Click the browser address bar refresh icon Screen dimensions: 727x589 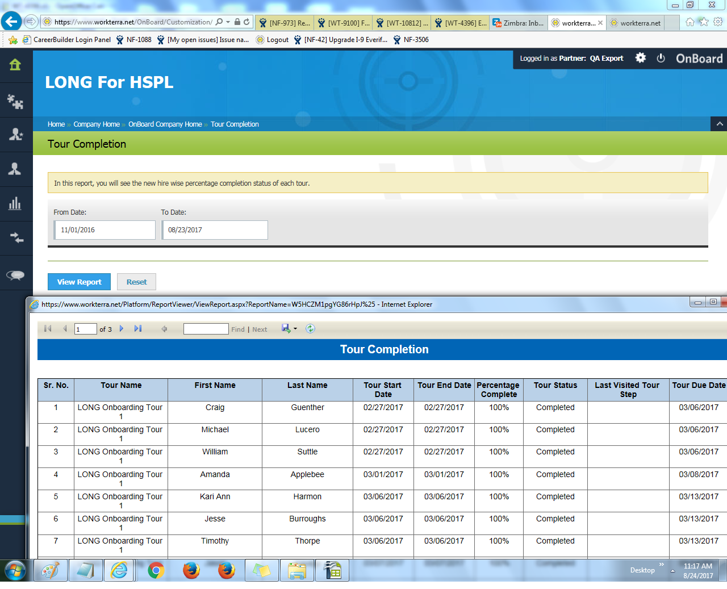(246, 22)
